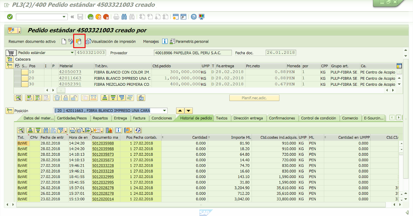Select the Textos tab
The image size is (413, 216).
pyautogui.click(x=222, y=118)
